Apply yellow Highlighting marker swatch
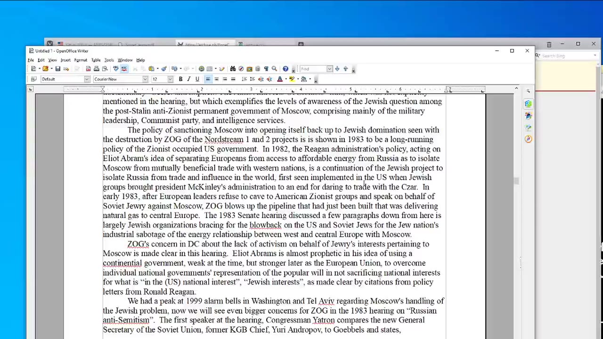 292,79
